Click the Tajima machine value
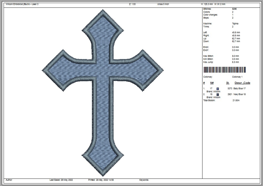 pos(235,24)
